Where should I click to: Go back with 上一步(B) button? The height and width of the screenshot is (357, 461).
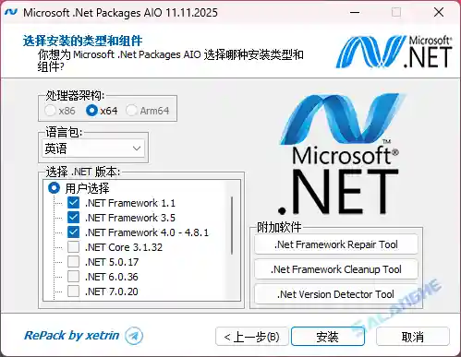coord(252,337)
